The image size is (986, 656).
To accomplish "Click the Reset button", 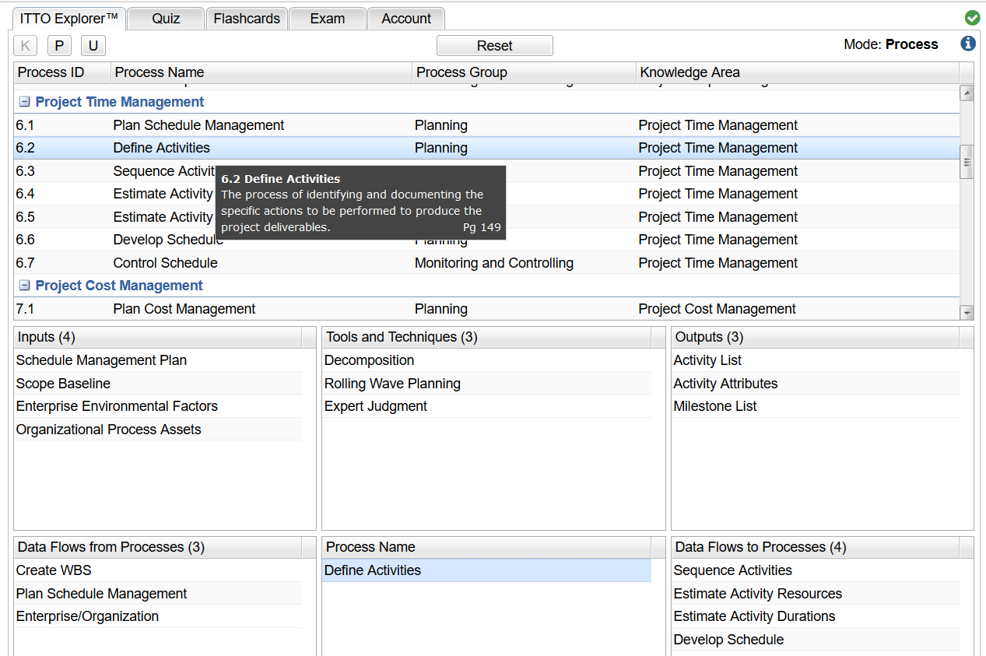I will pyautogui.click(x=494, y=46).
